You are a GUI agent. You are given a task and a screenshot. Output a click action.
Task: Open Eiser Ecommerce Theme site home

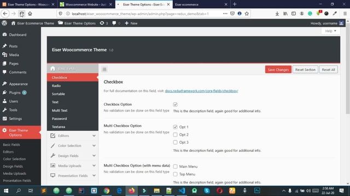pyautogui.click(x=33, y=23)
